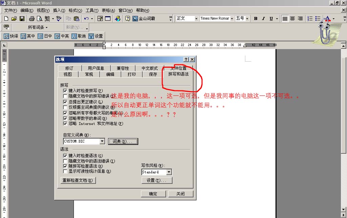Enable 隐藏文档中的拼写错误 checkbox
This screenshot has height=218, width=347.
click(65, 96)
